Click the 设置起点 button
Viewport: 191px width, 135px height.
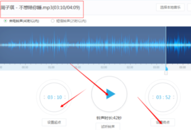pyautogui.click(x=54, y=122)
